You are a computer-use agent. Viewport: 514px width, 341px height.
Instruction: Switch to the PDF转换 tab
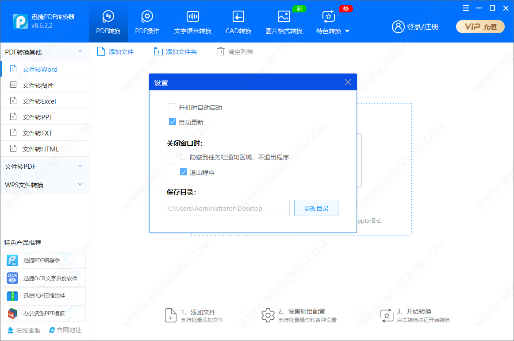[108, 21]
